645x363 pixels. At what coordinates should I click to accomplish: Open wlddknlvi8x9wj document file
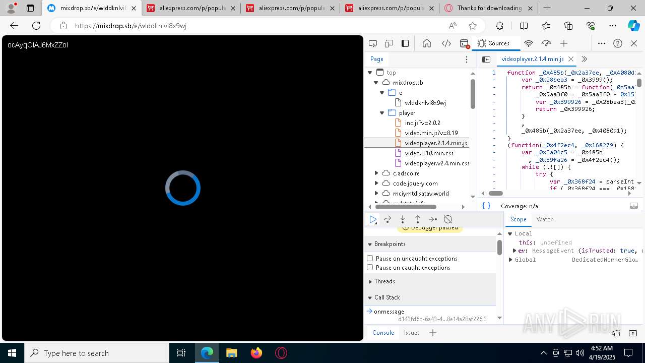click(425, 103)
